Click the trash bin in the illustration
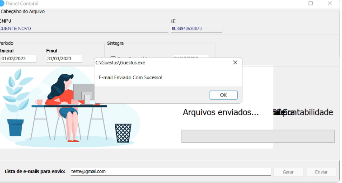 [x=123, y=132]
